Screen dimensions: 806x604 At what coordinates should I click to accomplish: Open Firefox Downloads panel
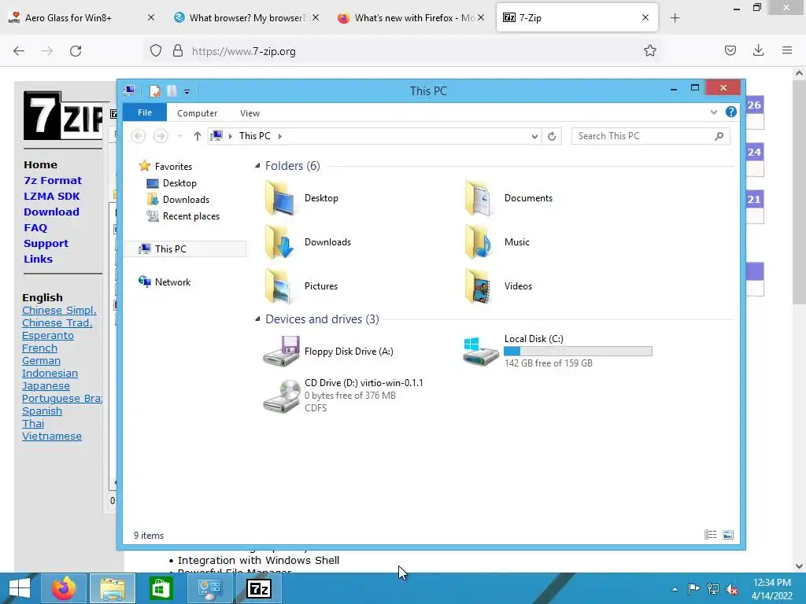(x=758, y=50)
